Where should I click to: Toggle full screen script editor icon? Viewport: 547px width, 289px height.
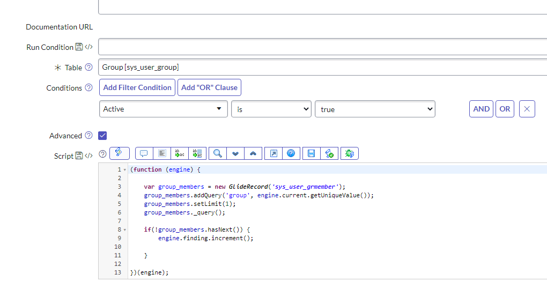pyautogui.click(x=273, y=153)
